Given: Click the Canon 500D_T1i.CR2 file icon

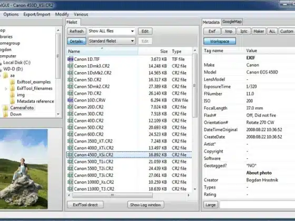Looking at the screenshot, I should coord(70,162).
